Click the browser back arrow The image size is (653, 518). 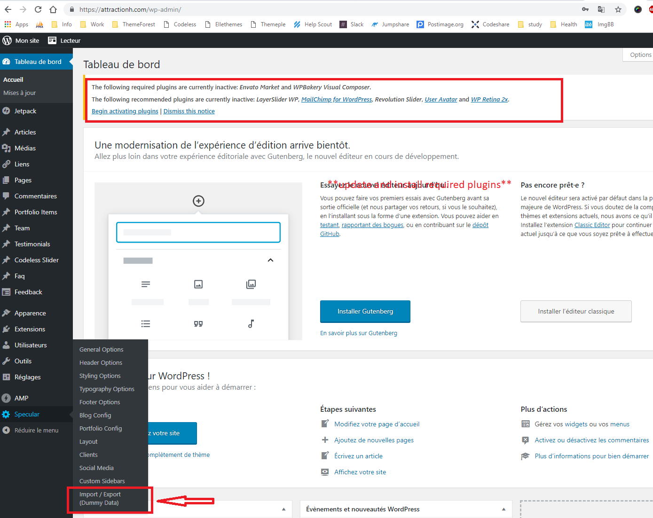tap(8, 9)
